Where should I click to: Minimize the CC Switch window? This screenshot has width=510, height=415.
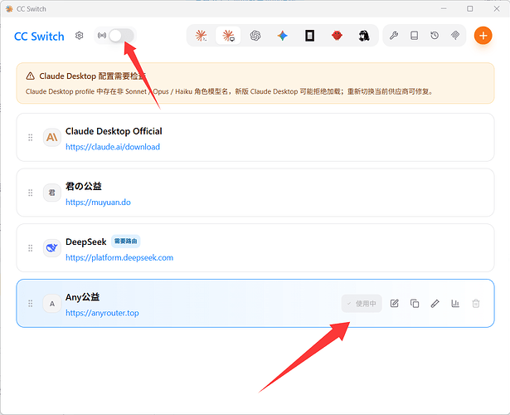pyautogui.click(x=444, y=9)
